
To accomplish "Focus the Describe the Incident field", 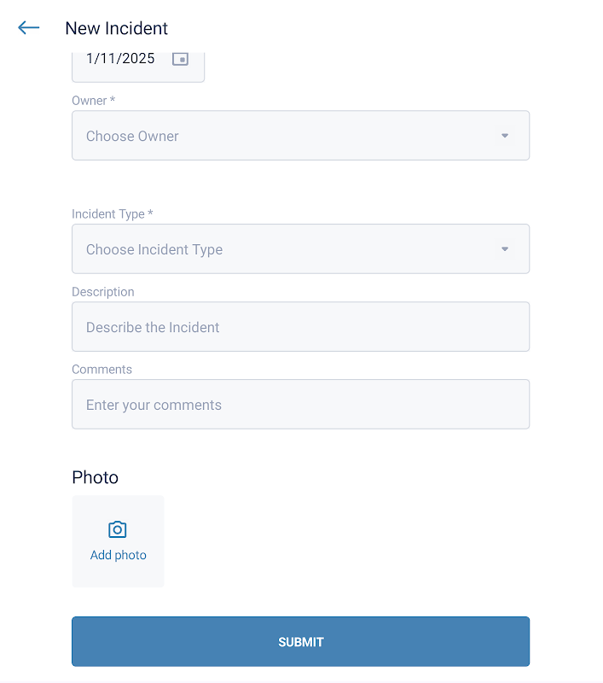I will click(300, 327).
